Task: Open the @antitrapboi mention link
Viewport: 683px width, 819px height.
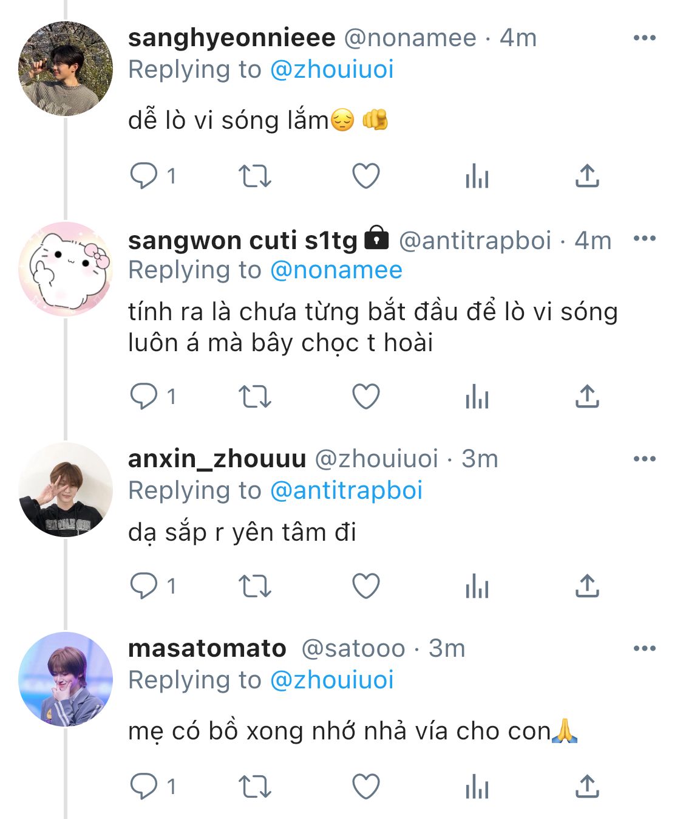Action: 346,491
